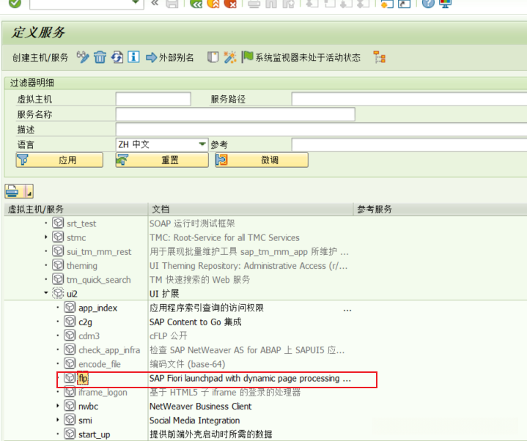Click 创建主机/服务 button
The width and height of the screenshot is (527, 441).
40,57
